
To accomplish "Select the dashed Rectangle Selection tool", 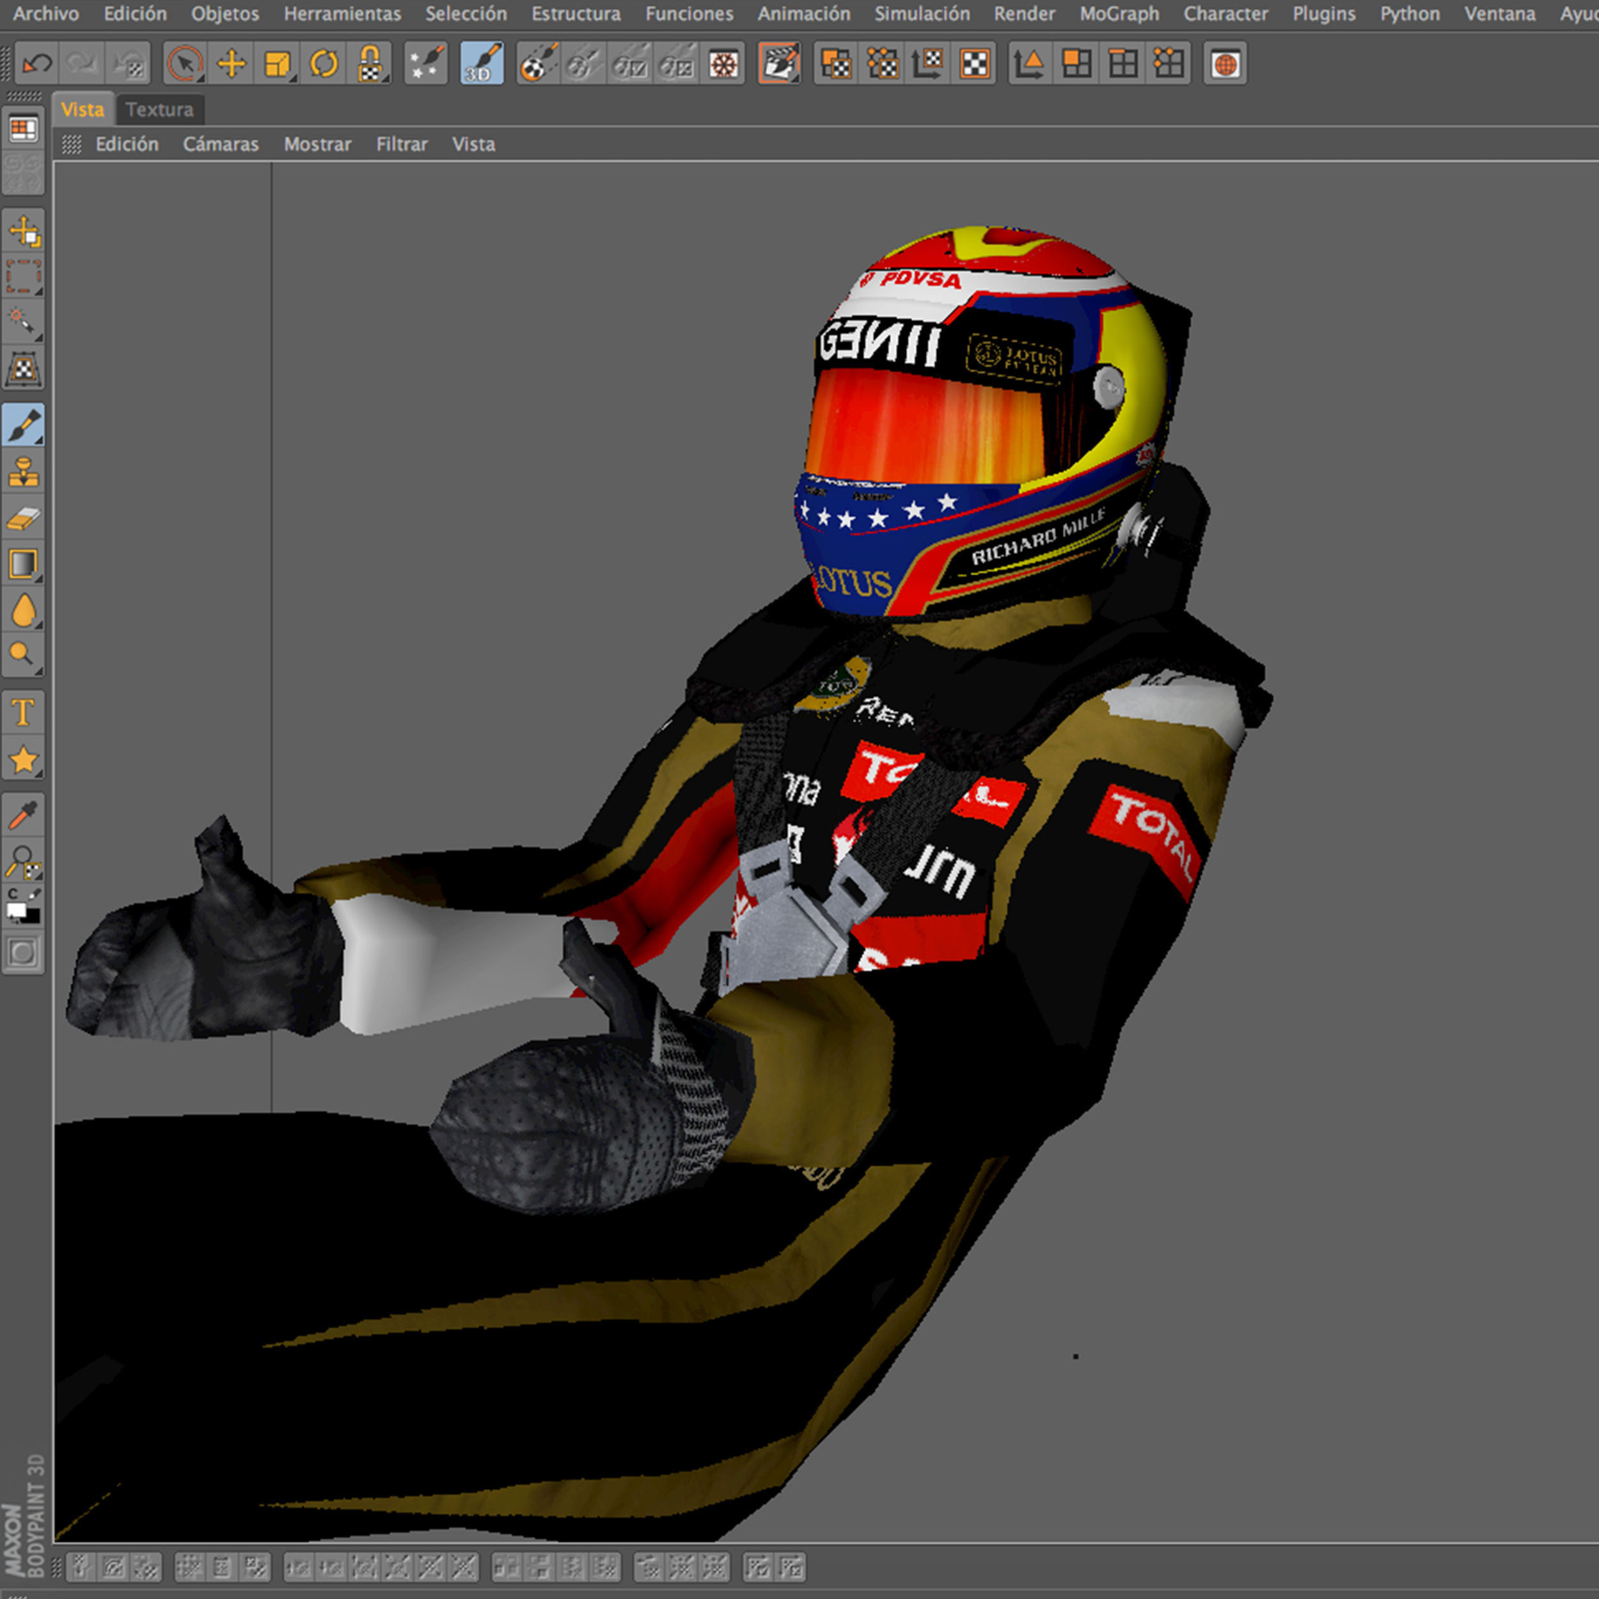I will (x=23, y=276).
